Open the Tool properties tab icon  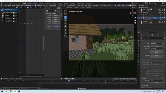tap(139, 35)
